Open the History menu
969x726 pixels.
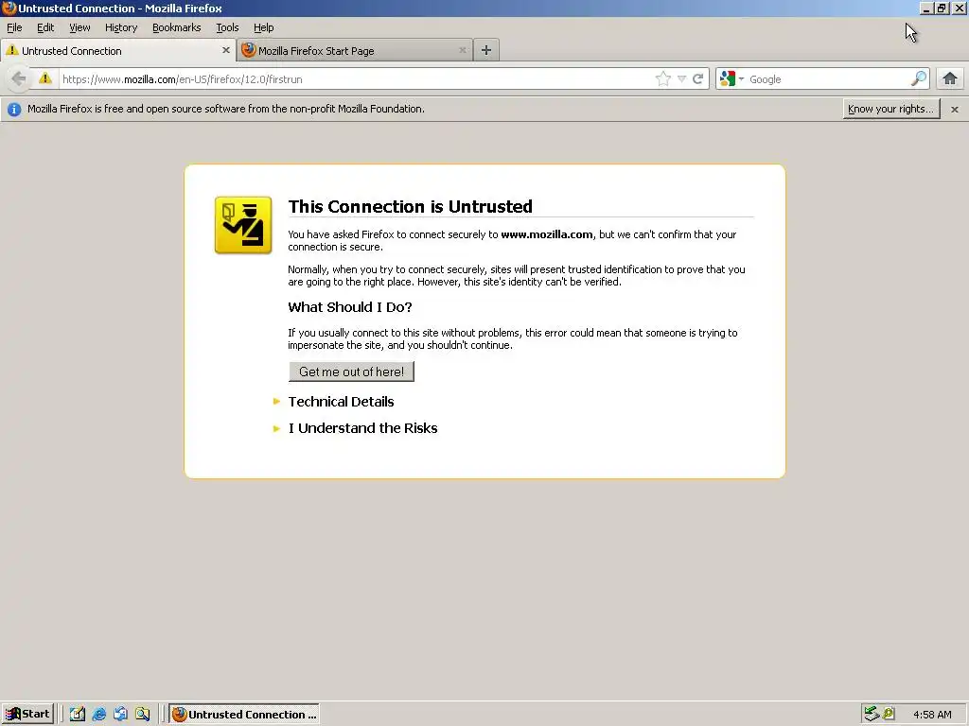coord(121,27)
